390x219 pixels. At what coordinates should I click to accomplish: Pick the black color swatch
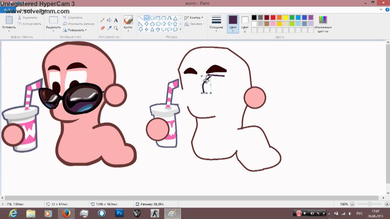pyautogui.click(x=254, y=18)
